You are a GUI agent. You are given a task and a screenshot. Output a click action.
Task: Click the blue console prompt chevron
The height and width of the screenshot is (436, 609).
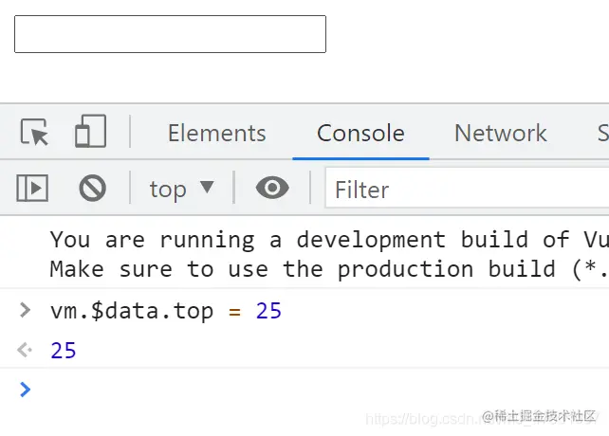pyautogui.click(x=26, y=389)
